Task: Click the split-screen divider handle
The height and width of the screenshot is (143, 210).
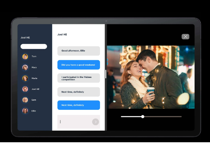Action: click(x=106, y=74)
